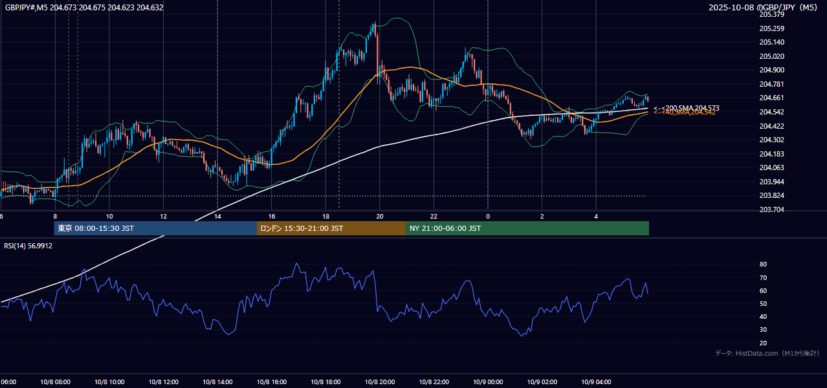Image resolution: width=827 pixels, height=388 pixels.
Task: Click the 10/8 10:00 date label
Action: coord(109,382)
